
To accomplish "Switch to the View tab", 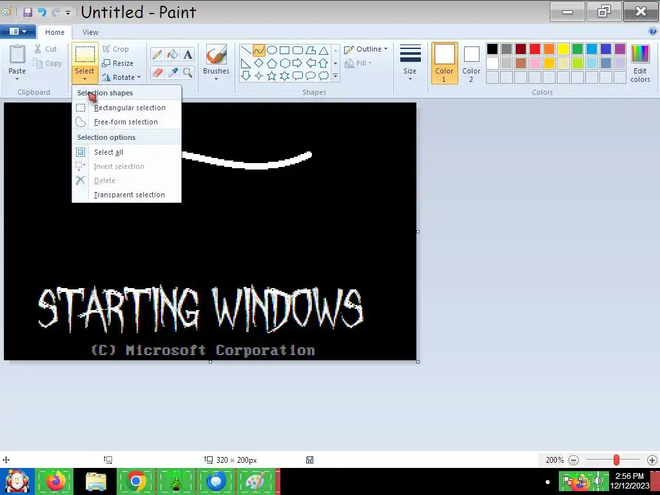I will [90, 32].
